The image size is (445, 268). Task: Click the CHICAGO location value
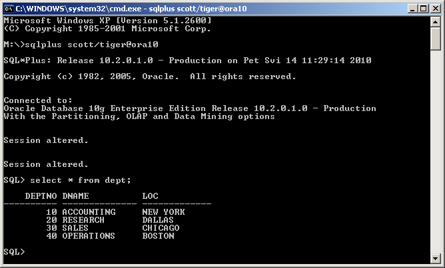pyautogui.click(x=161, y=228)
